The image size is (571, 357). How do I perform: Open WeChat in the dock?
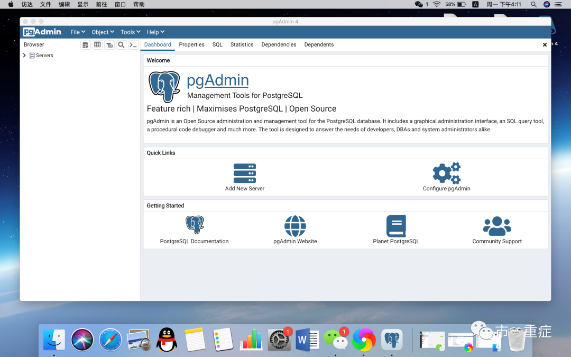pos(335,340)
